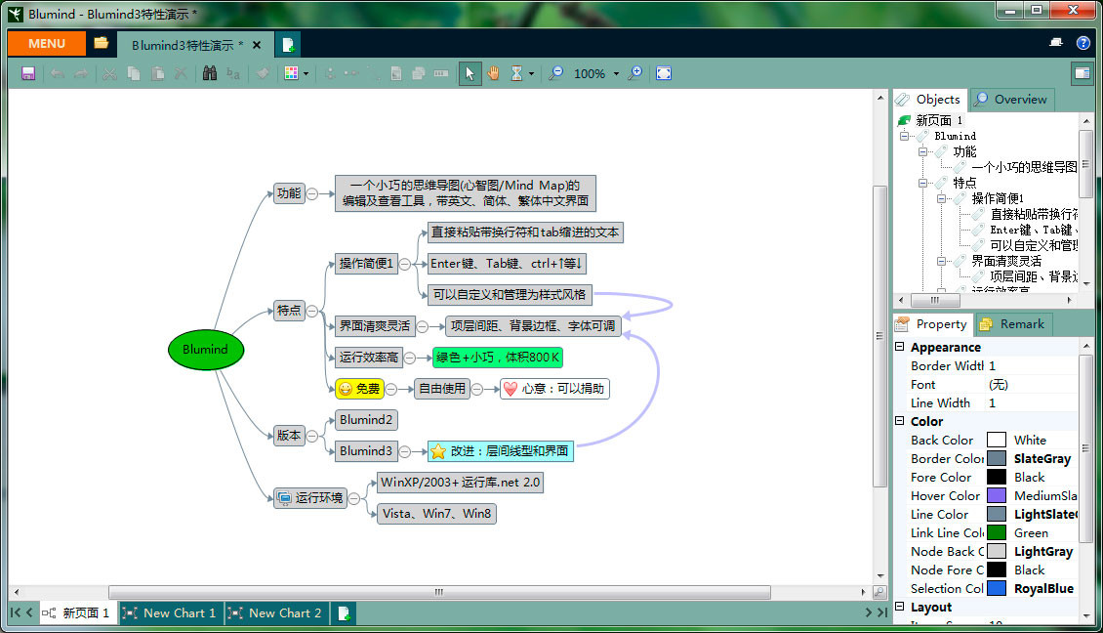Click Link Line Color Green swatch
Screen dimensions: 1103x633
pos(996,533)
